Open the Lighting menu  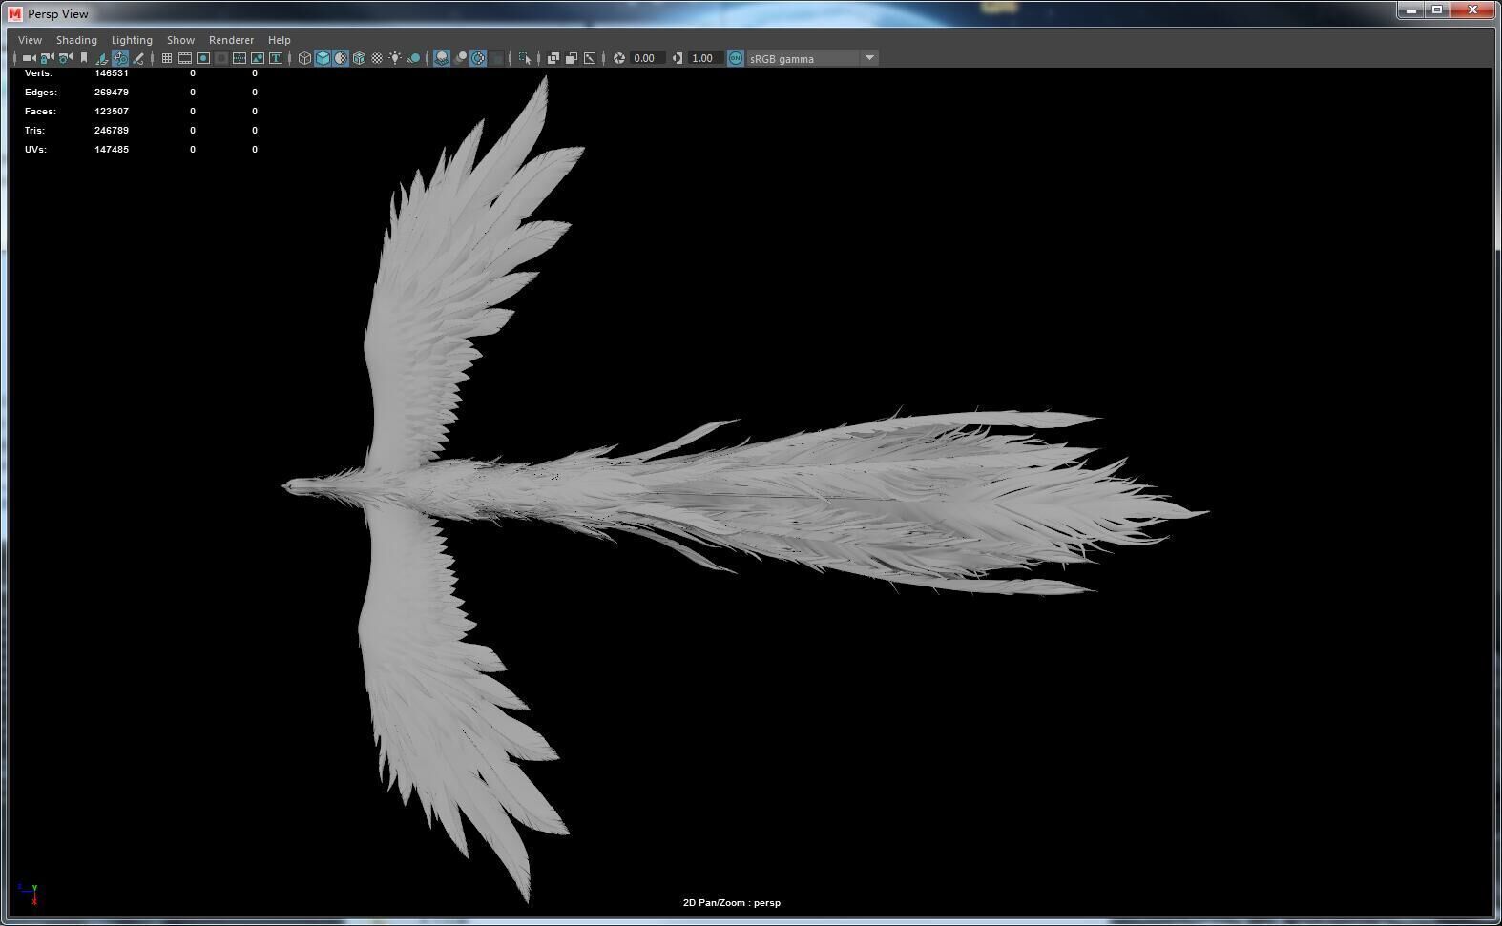132,40
